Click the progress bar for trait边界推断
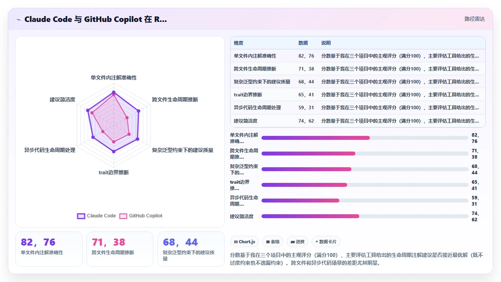 coord(365,185)
